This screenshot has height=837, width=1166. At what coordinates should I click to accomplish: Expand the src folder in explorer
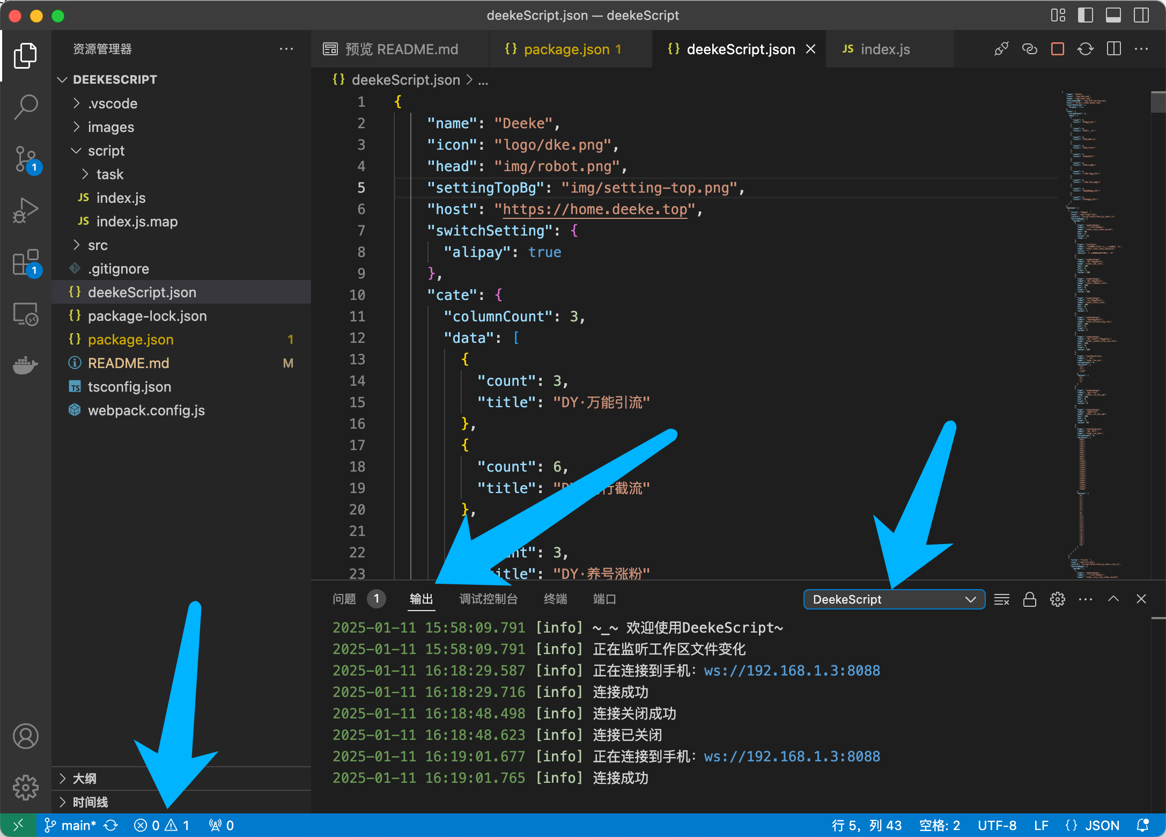click(x=98, y=245)
